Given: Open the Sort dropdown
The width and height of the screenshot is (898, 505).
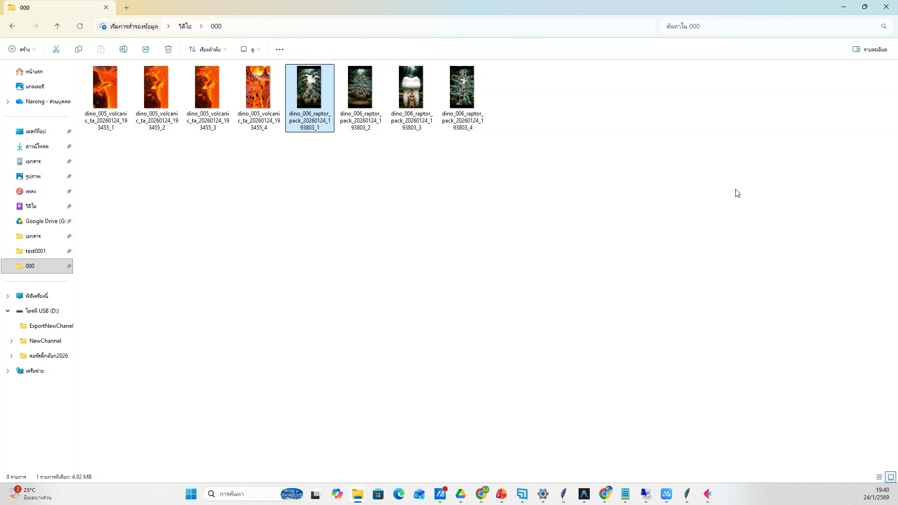Looking at the screenshot, I should pyautogui.click(x=207, y=49).
